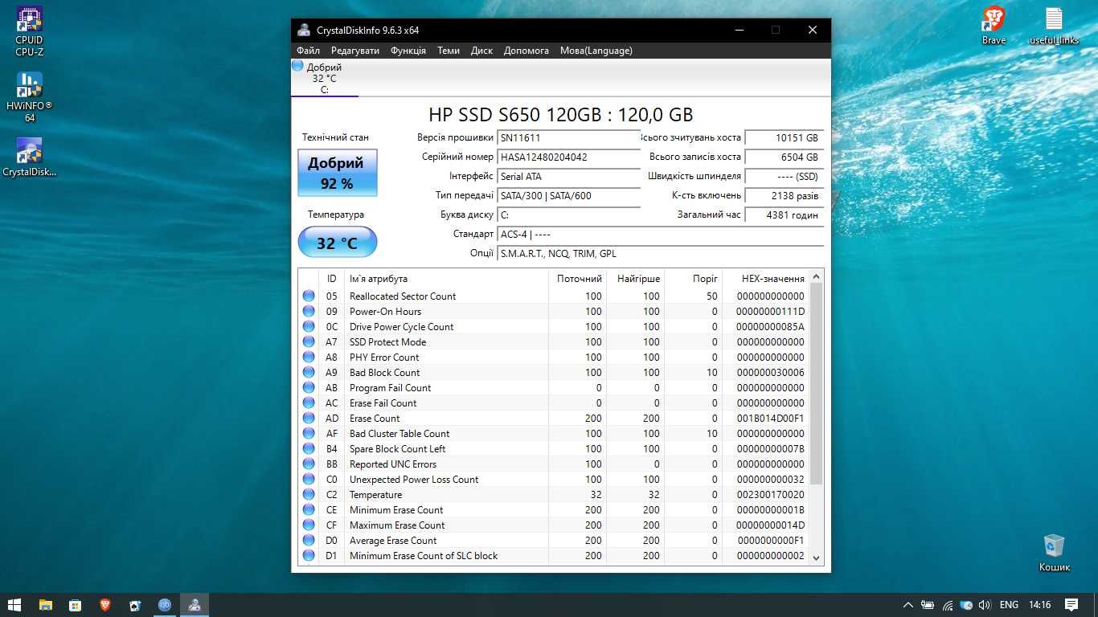Screen dimensions: 1098x617
Task: Click the 14:16 taskbar clock
Action: (1039, 605)
